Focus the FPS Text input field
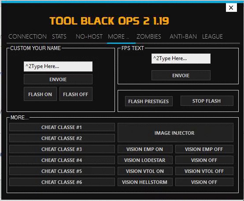The width and height of the screenshot is (244, 201). (x=181, y=59)
